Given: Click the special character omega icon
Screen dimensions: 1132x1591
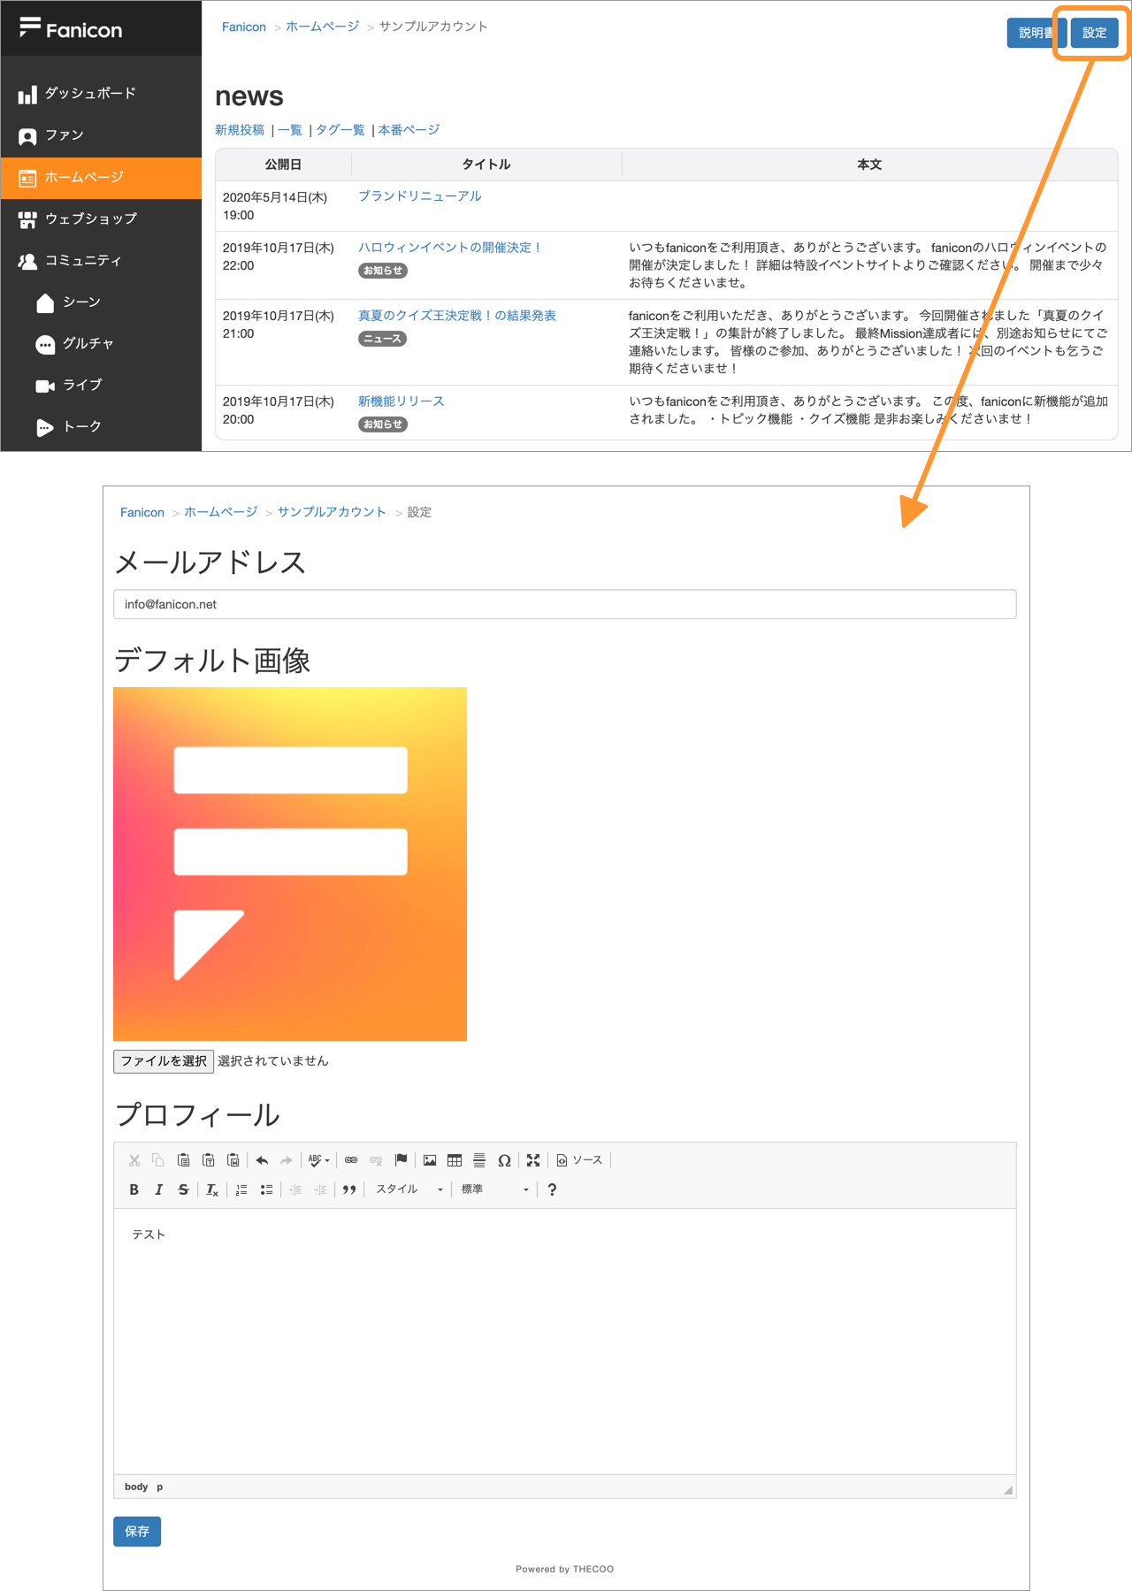Looking at the screenshot, I should 504,1160.
